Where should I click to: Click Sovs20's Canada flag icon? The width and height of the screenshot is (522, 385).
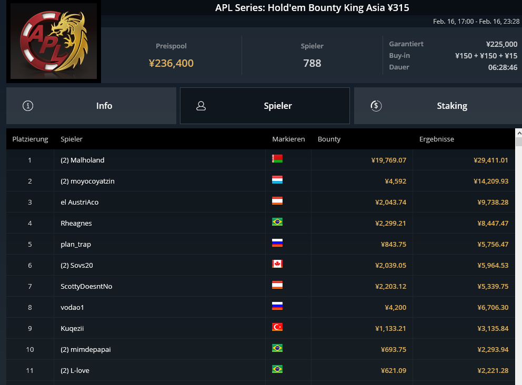[277, 264]
